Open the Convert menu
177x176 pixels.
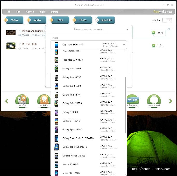30,12
